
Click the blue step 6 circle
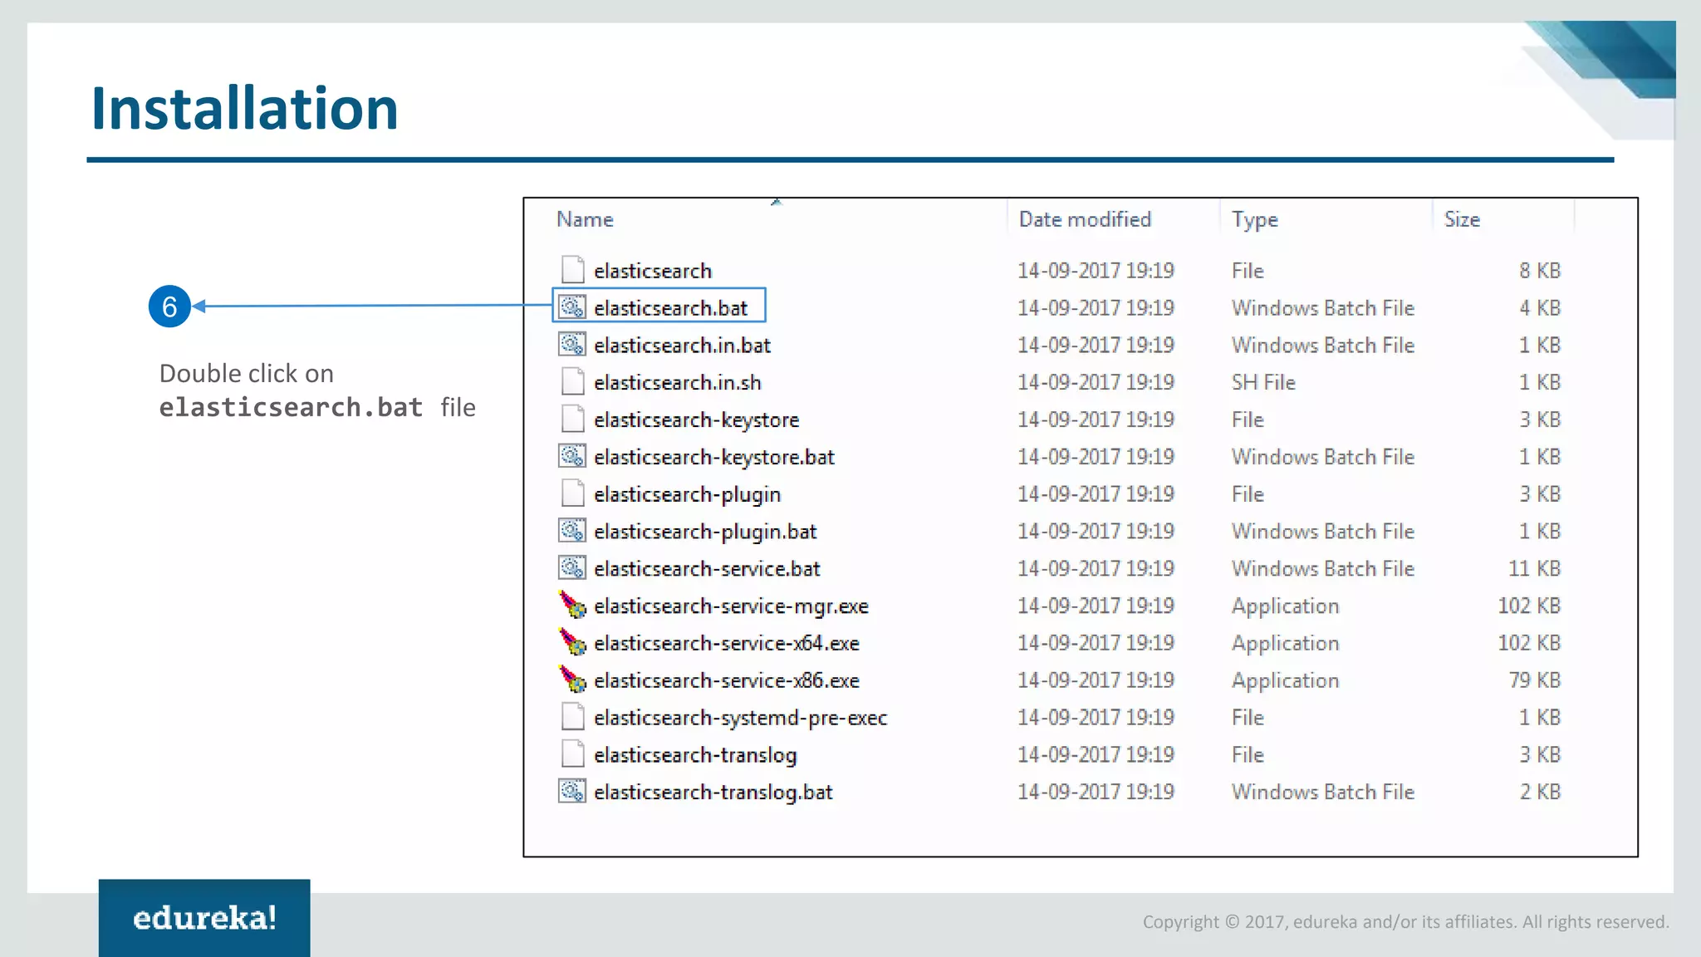click(x=169, y=307)
